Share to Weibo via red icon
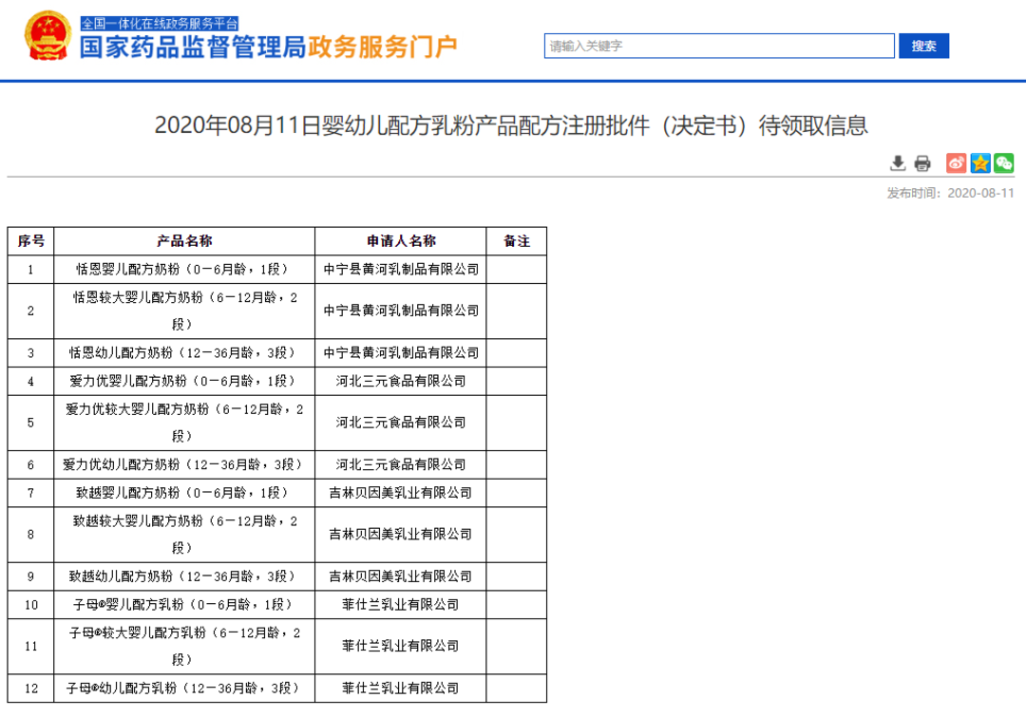Viewport: 1026px width, 717px height. [956, 163]
